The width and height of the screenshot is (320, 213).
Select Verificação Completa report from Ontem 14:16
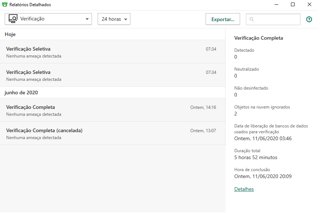[109, 110]
